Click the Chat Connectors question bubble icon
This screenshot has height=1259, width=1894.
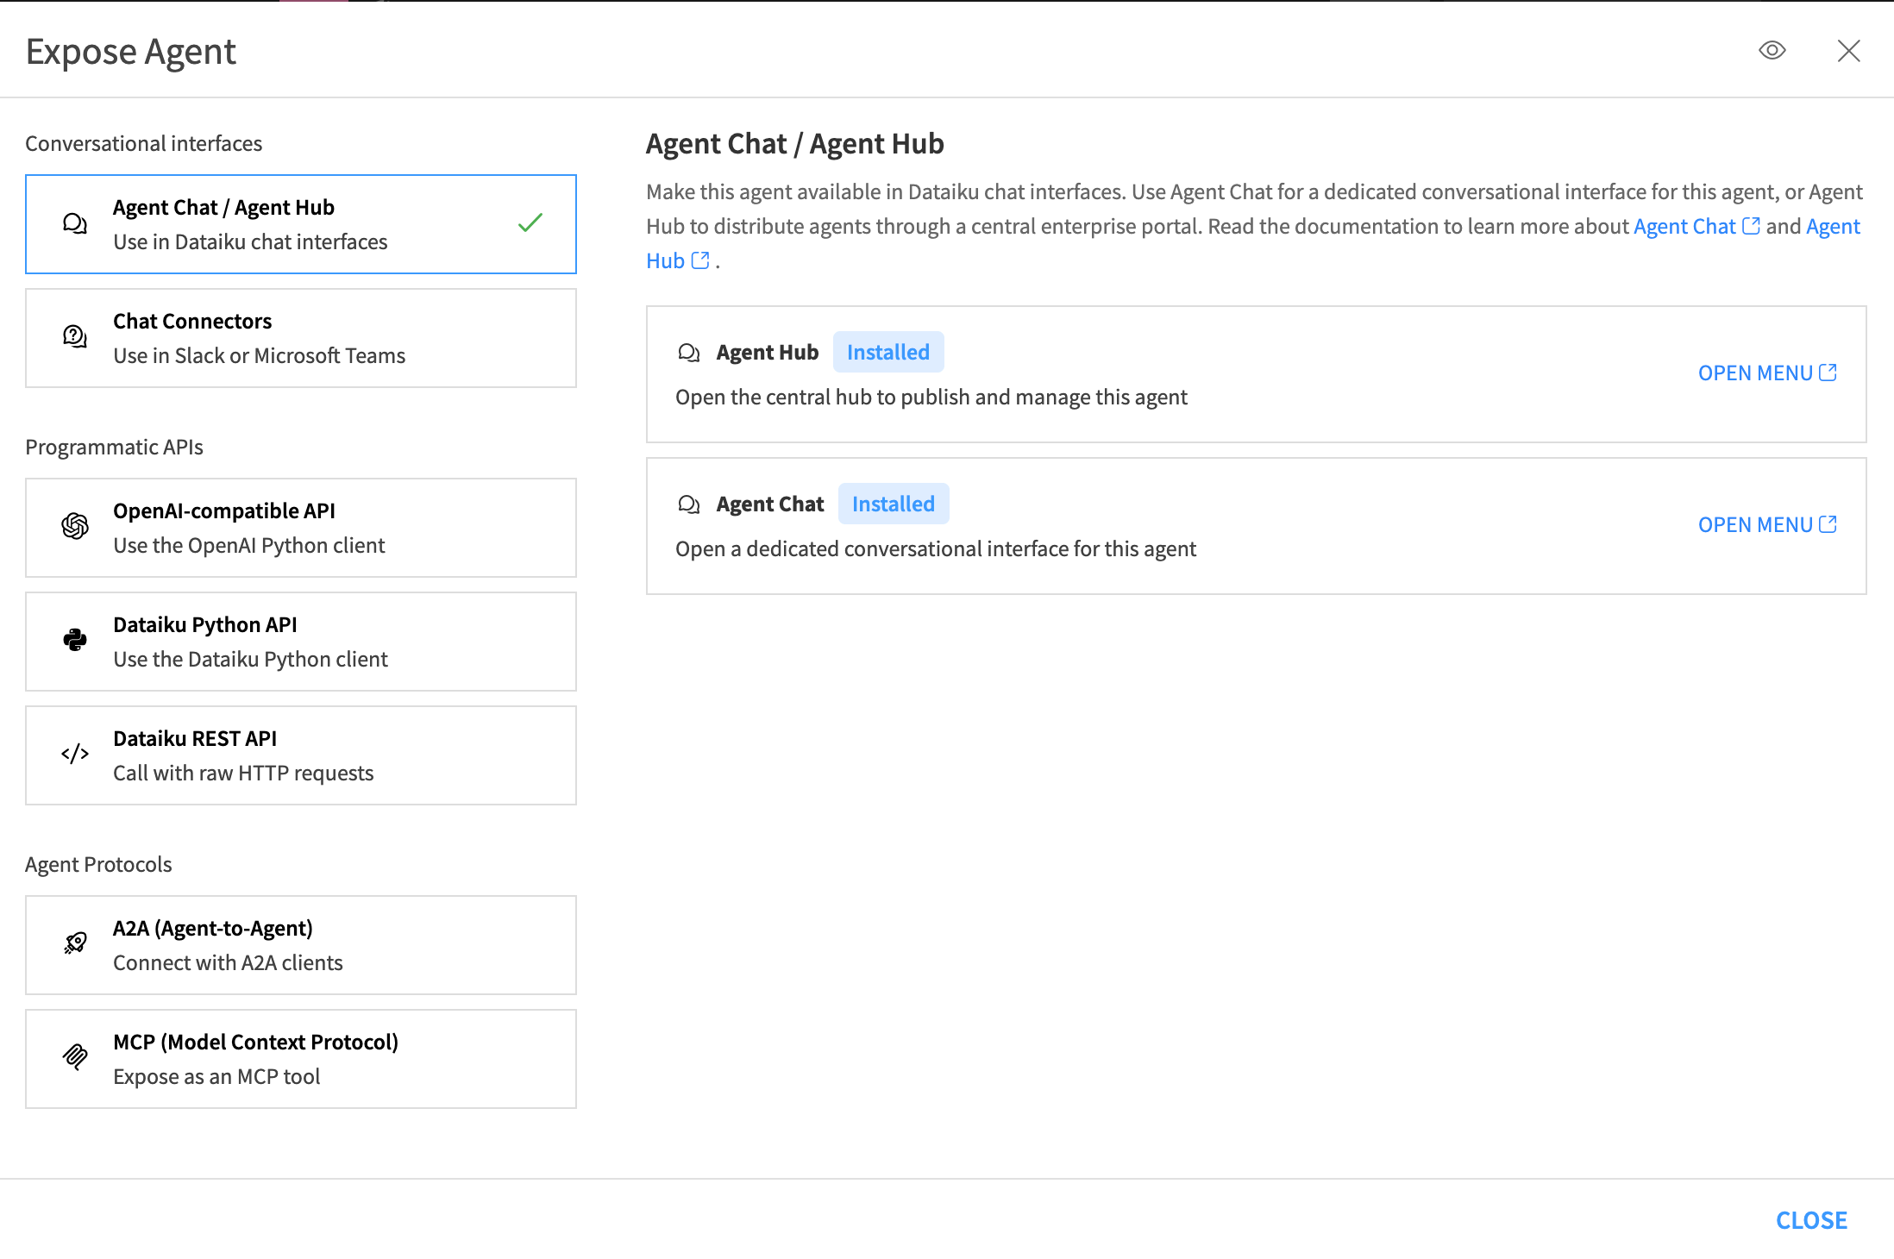click(75, 336)
